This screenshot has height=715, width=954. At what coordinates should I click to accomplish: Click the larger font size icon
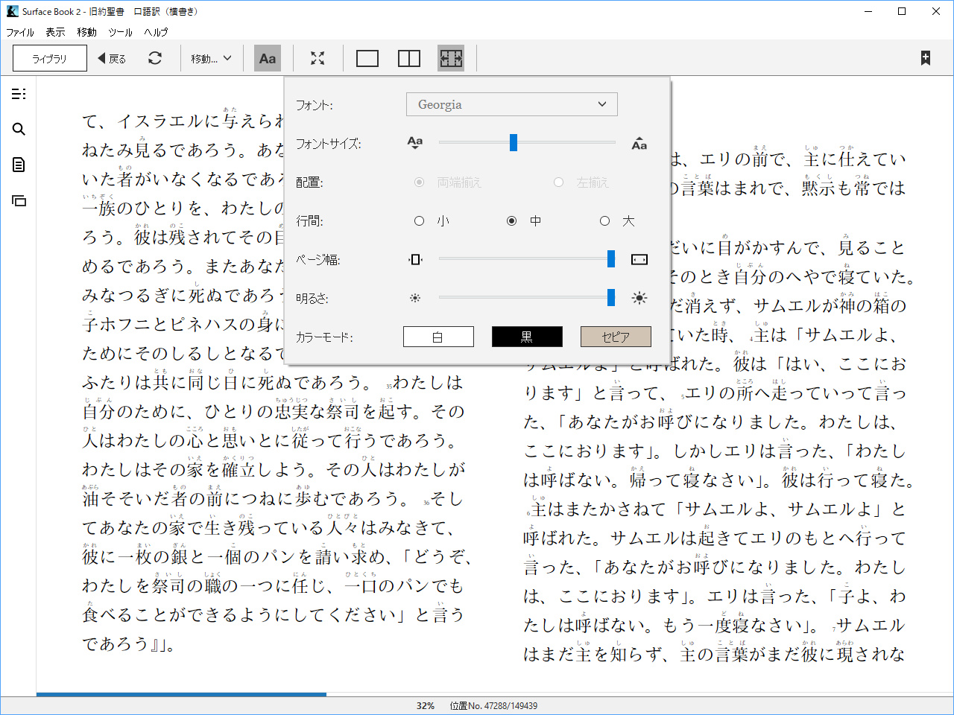click(x=639, y=143)
